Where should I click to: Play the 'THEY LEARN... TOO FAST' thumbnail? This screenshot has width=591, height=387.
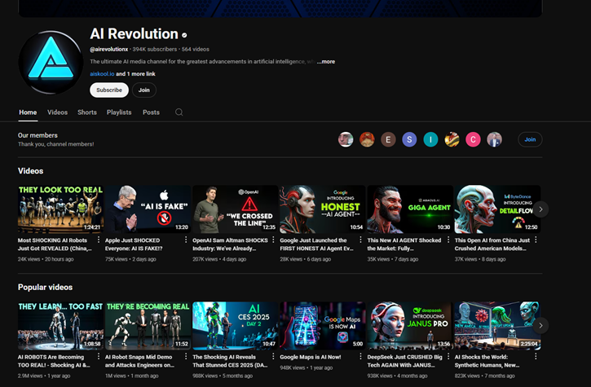(60, 326)
